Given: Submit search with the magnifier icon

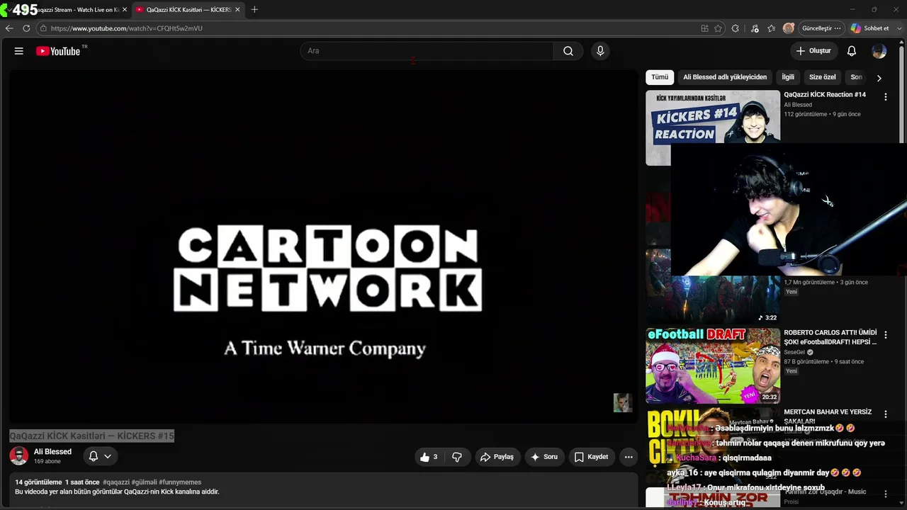Looking at the screenshot, I should point(568,51).
